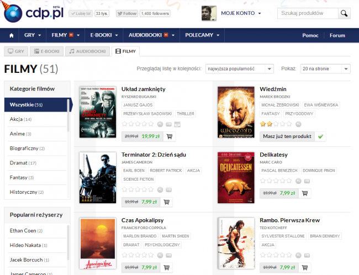Click green checkmark beside Masz już ten produkt
Screen dimensions: 359x275
click(x=320, y=136)
